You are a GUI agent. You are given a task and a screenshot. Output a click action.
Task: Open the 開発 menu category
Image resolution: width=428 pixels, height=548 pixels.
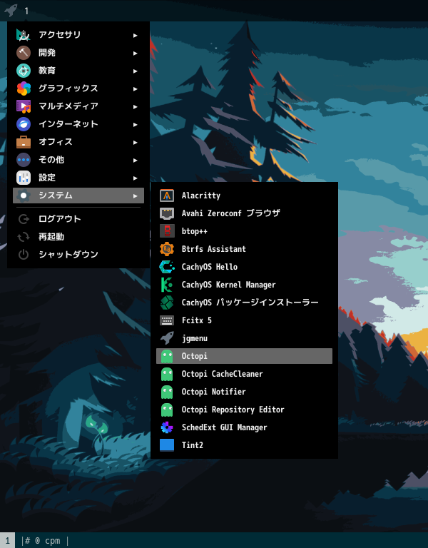coord(78,53)
